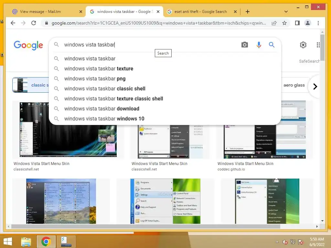Bookmark this page with the star
331x248 pixels.
284,23
